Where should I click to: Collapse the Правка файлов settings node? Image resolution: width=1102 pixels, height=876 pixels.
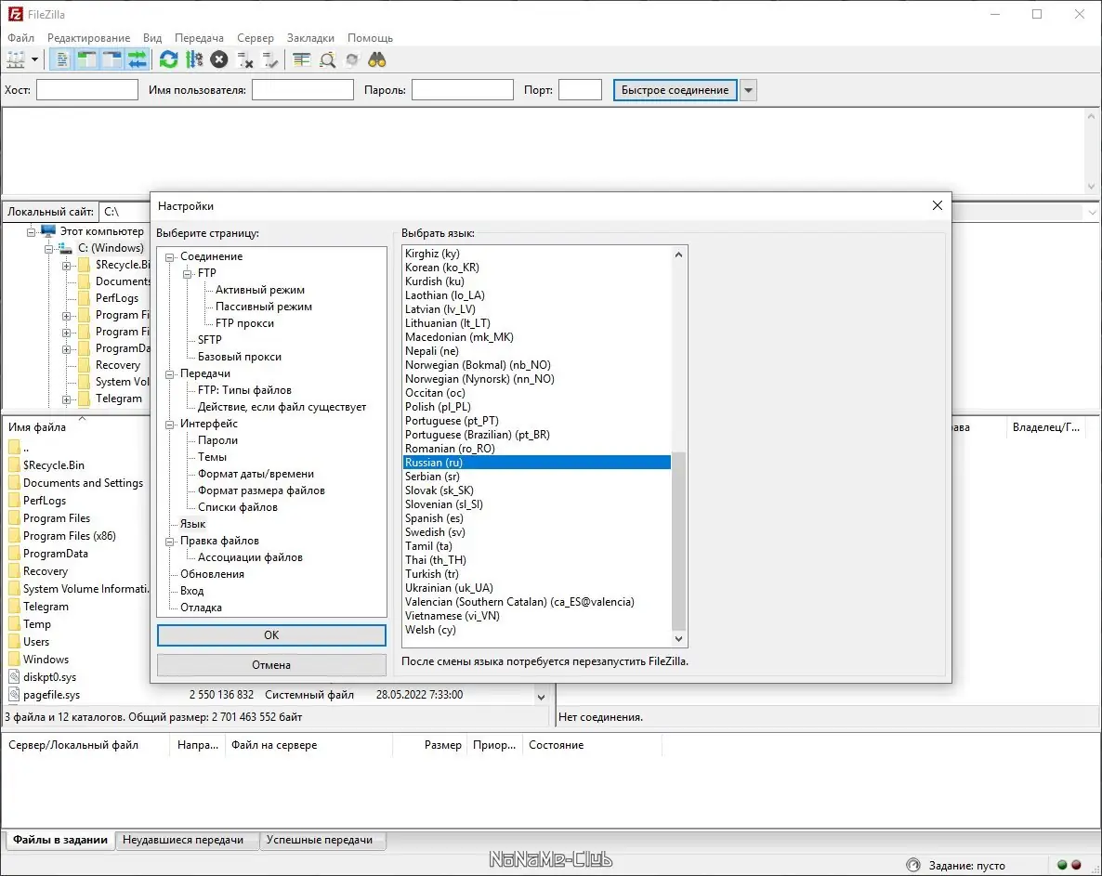(x=169, y=542)
